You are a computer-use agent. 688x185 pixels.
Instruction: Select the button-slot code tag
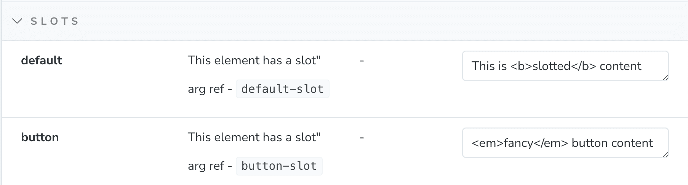tap(279, 166)
